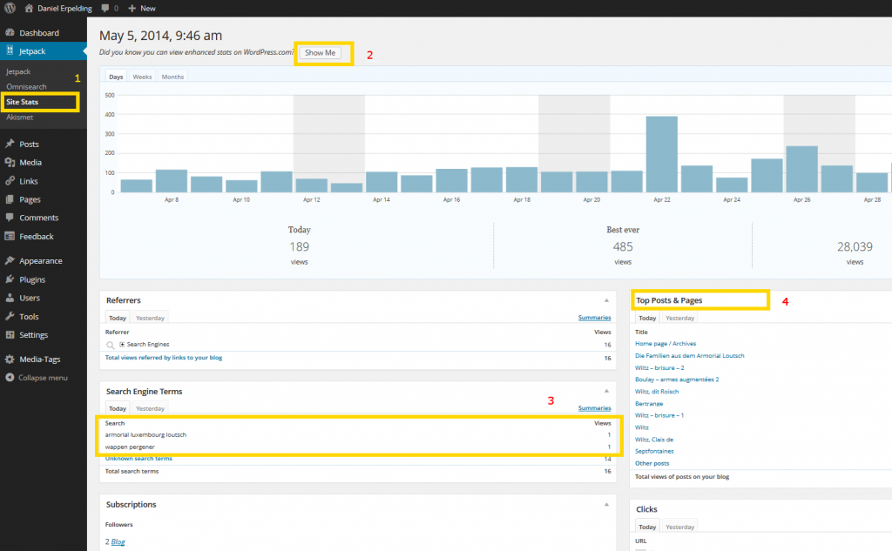Open the comments bubble icon in admin bar
This screenshot has width=892, height=551.
pyautogui.click(x=106, y=8)
